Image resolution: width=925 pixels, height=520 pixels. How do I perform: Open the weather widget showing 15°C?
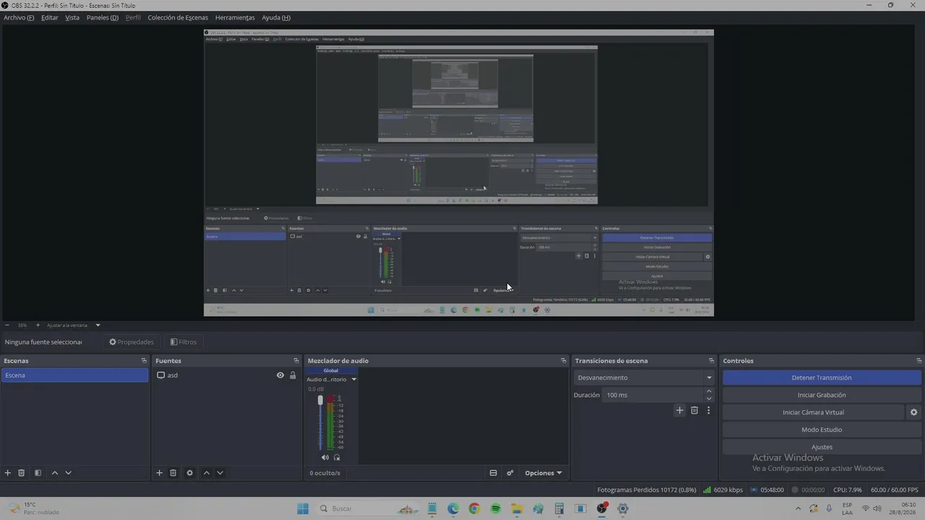32,508
